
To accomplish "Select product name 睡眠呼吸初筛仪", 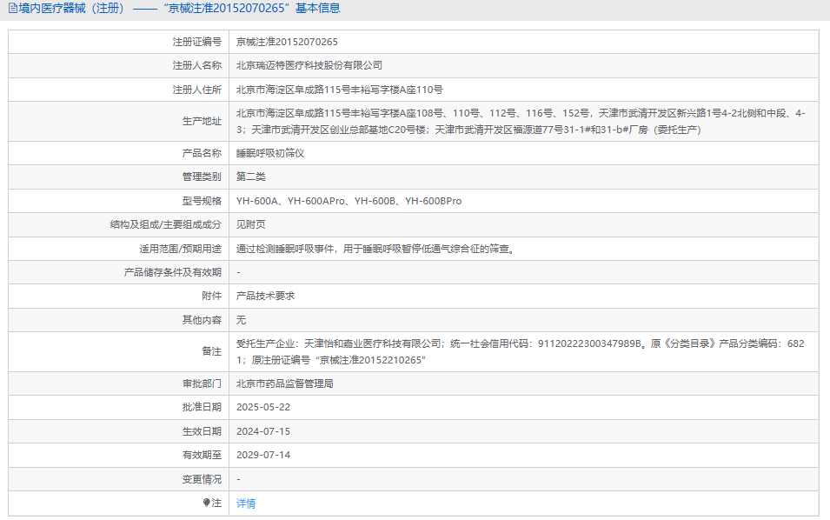I will [x=270, y=153].
